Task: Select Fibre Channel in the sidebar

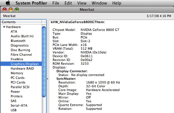Action: 21,55
